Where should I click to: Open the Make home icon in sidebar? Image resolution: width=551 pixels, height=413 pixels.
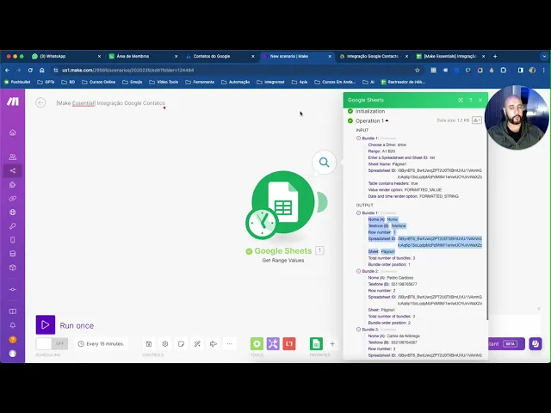[x=13, y=133]
